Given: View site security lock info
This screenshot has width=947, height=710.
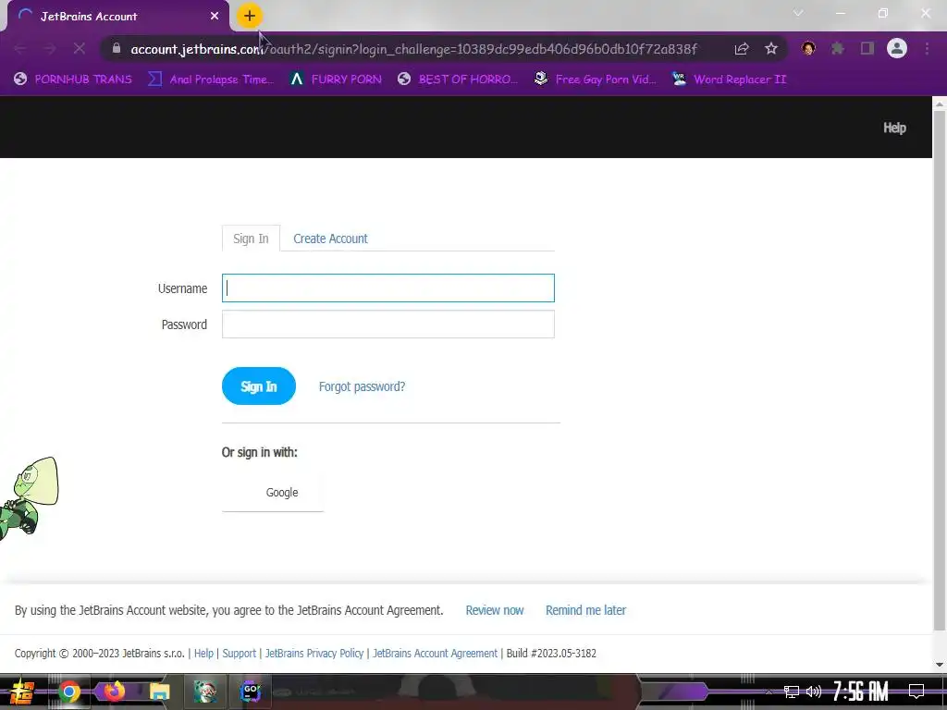Looking at the screenshot, I should pos(117,48).
